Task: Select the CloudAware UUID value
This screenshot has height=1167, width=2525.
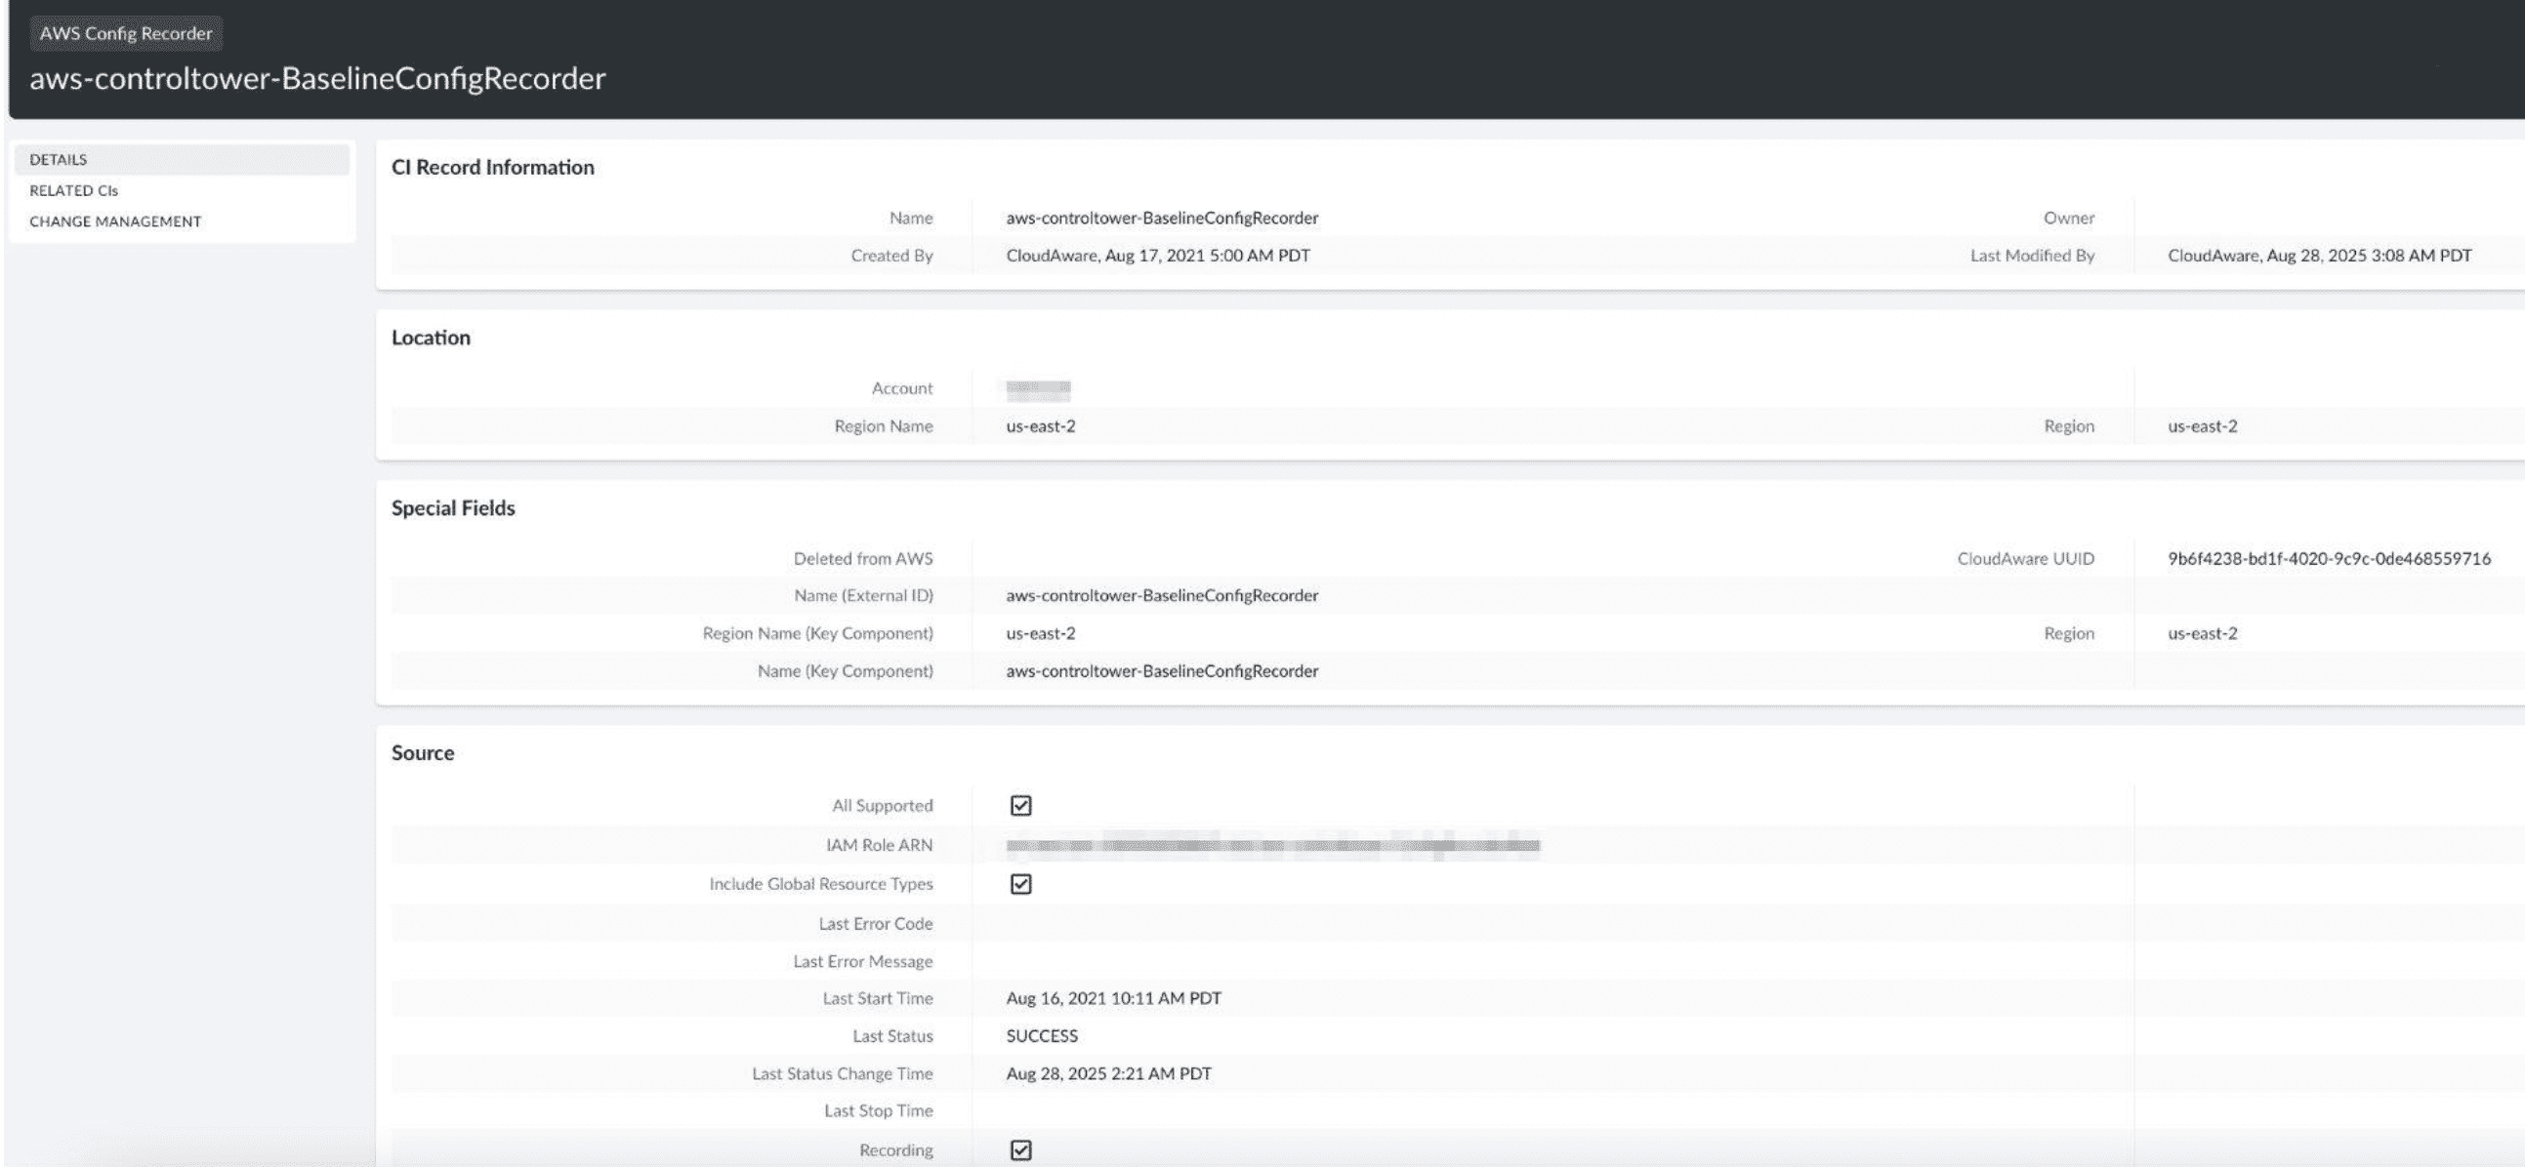Action: (2329, 558)
